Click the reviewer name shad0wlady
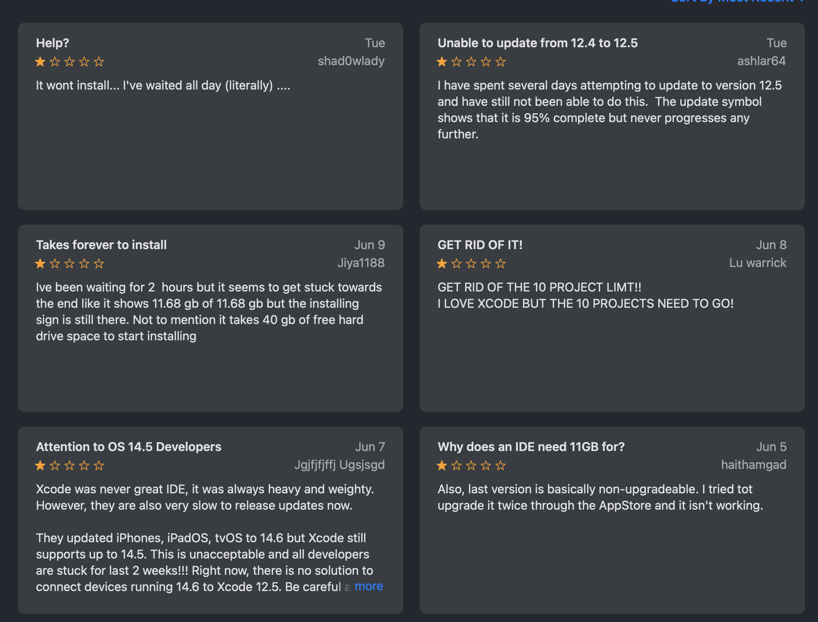Viewport: 818px width, 622px height. tap(351, 61)
